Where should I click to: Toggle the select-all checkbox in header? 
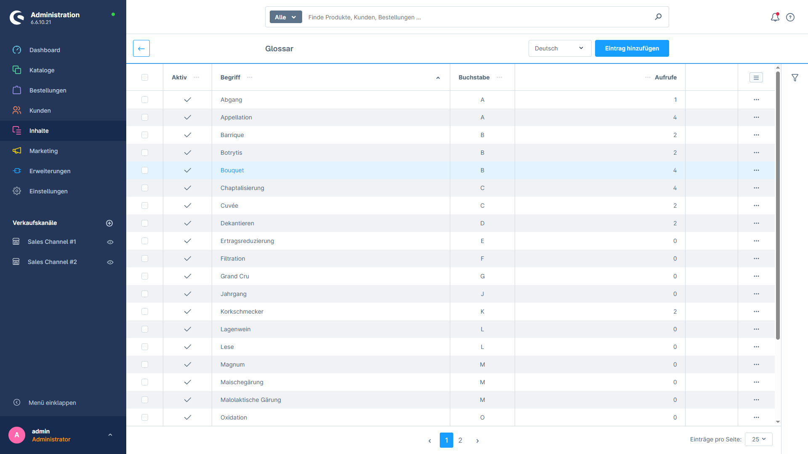[145, 77]
